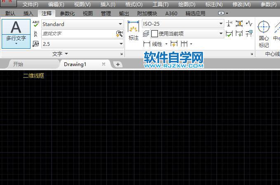This screenshot has height=185, width=280.
Task: Select the 注释 ribbon tab
Action: pos(47,13)
